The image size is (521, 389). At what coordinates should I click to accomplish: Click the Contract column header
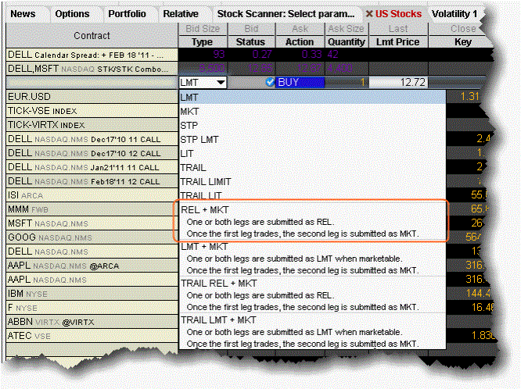click(92, 35)
